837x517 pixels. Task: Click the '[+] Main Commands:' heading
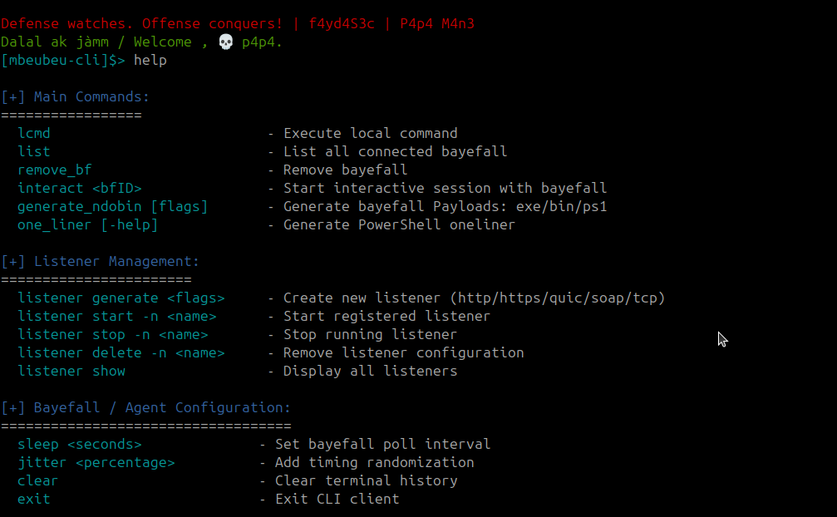coord(76,96)
